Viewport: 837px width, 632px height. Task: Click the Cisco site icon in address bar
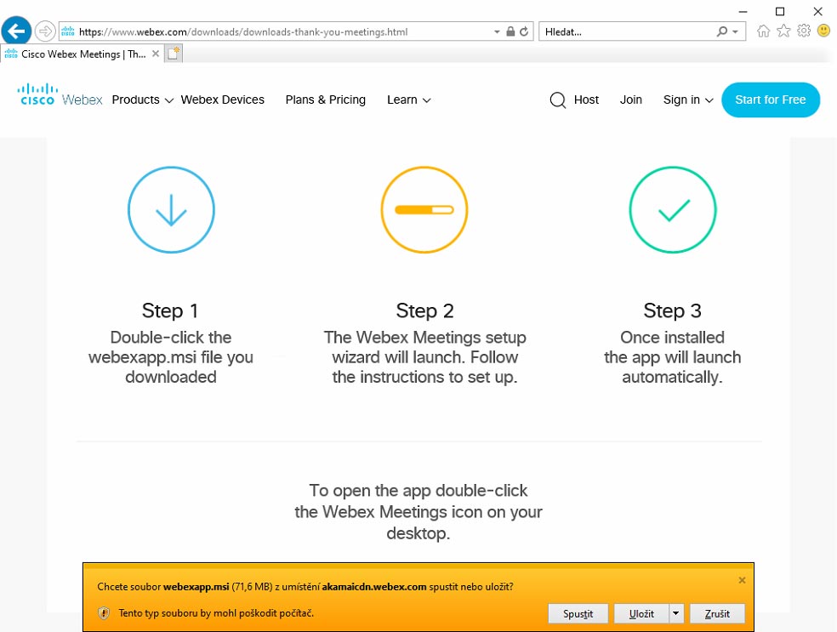(x=68, y=32)
